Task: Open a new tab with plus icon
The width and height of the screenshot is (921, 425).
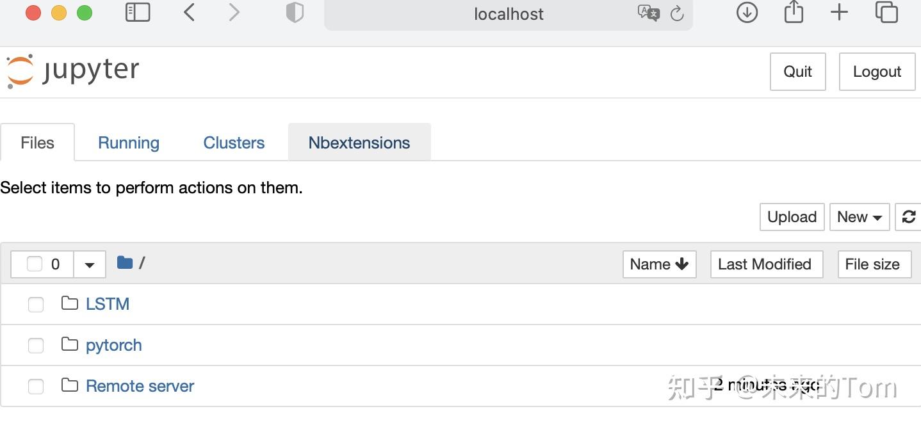Action: (x=839, y=12)
